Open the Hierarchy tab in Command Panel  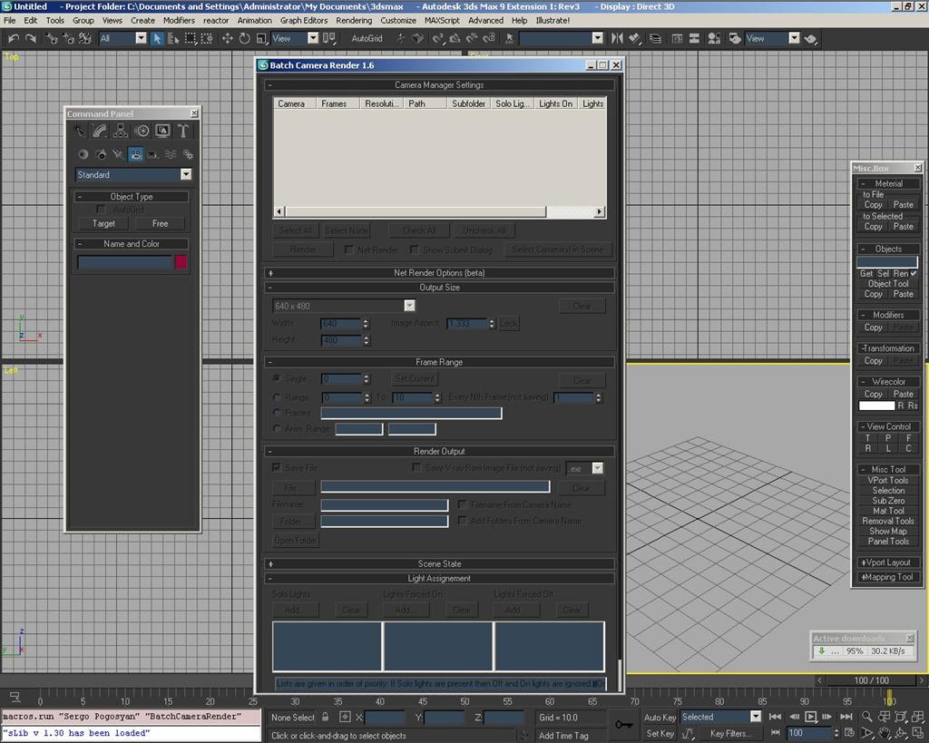121,131
